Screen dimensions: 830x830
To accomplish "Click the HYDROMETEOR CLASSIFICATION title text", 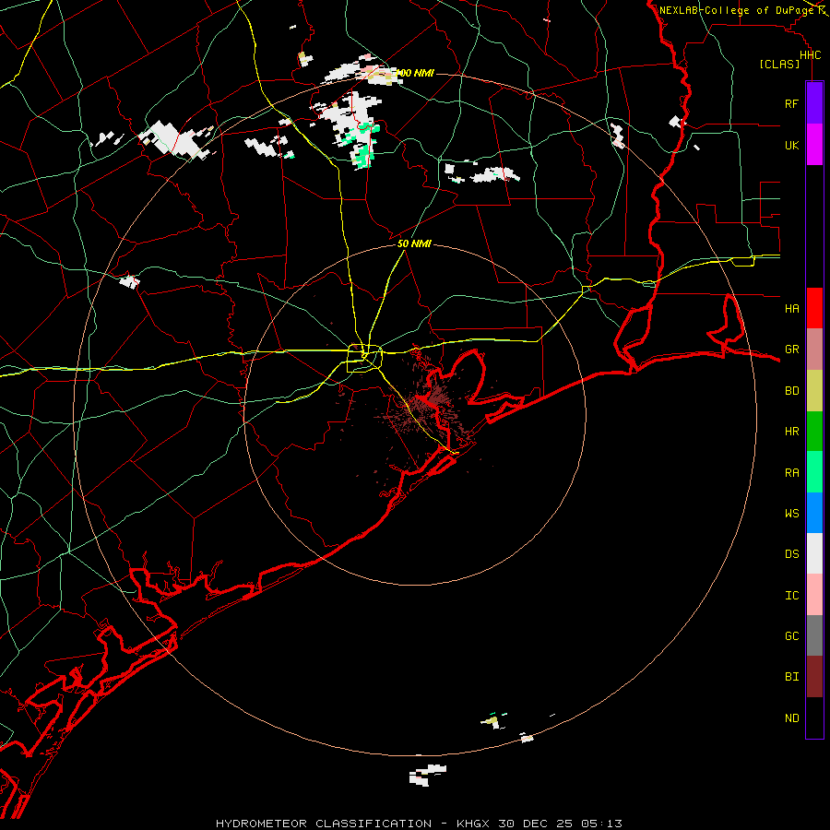I will pyautogui.click(x=324, y=824).
